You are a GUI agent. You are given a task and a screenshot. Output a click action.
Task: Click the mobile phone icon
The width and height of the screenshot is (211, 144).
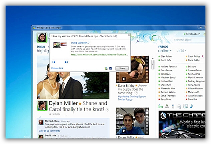[173, 107]
